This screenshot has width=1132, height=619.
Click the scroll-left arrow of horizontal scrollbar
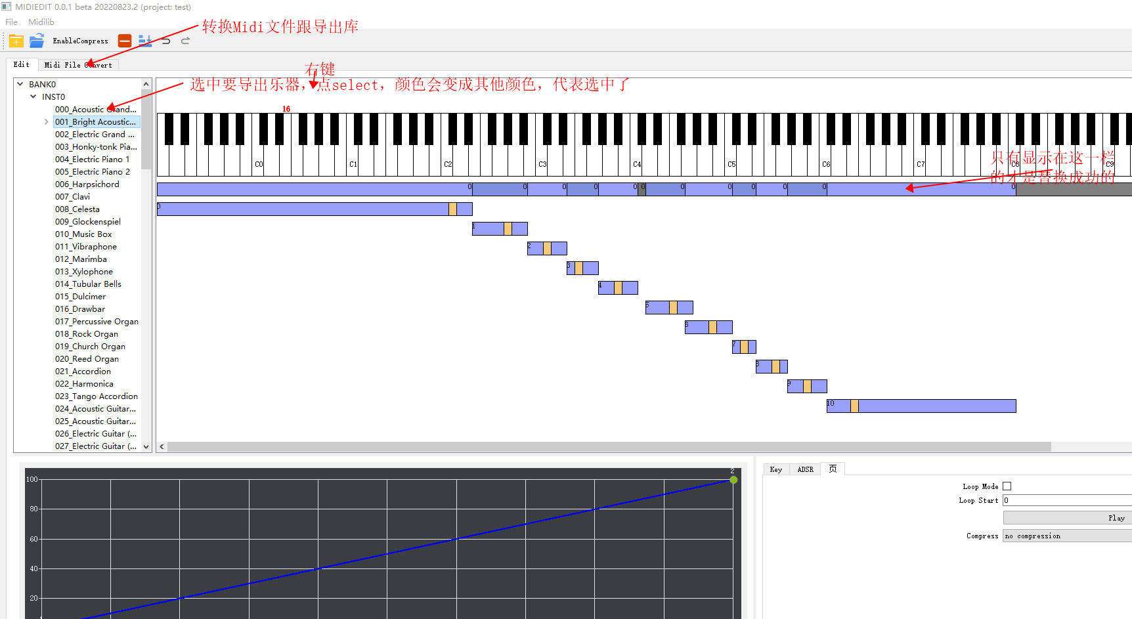162,447
